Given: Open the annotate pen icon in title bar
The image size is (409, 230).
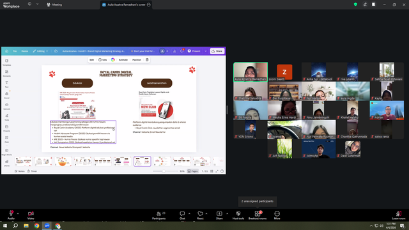Looking at the screenshot, I should [x=365, y=4].
